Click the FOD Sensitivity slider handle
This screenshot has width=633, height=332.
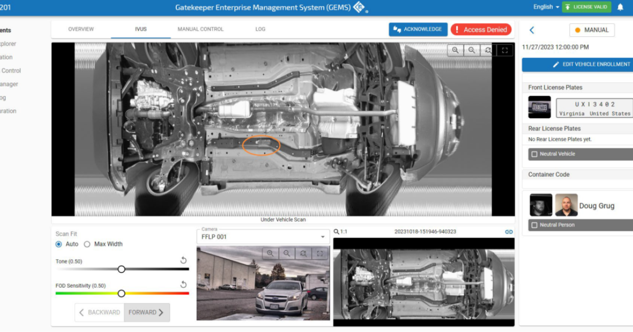tap(121, 294)
